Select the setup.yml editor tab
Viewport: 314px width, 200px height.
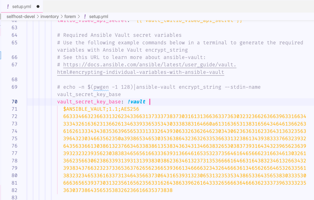click(x=22, y=6)
